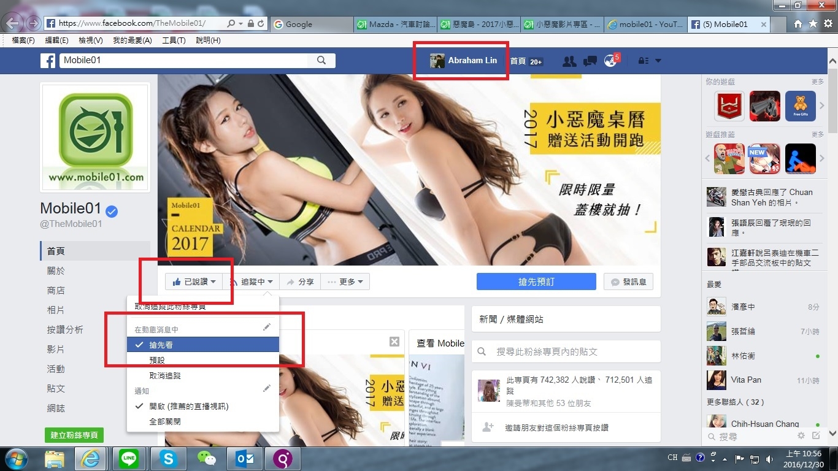Click the Mobile01 page profile picture
Image resolution: width=838 pixels, height=471 pixels.
click(94, 137)
